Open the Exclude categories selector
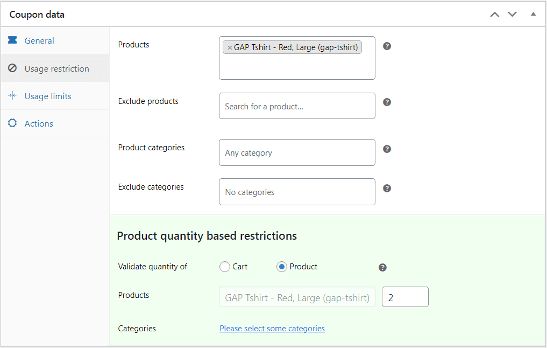Viewport: 547px width, 348px height. pos(297,192)
